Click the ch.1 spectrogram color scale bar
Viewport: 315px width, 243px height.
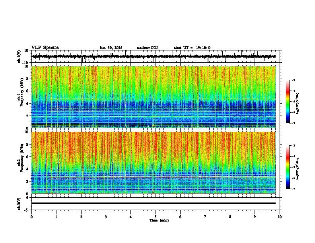click(x=288, y=102)
